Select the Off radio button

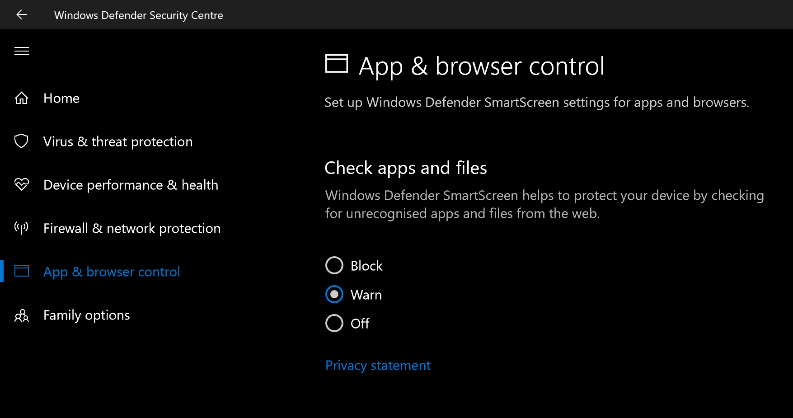click(334, 324)
